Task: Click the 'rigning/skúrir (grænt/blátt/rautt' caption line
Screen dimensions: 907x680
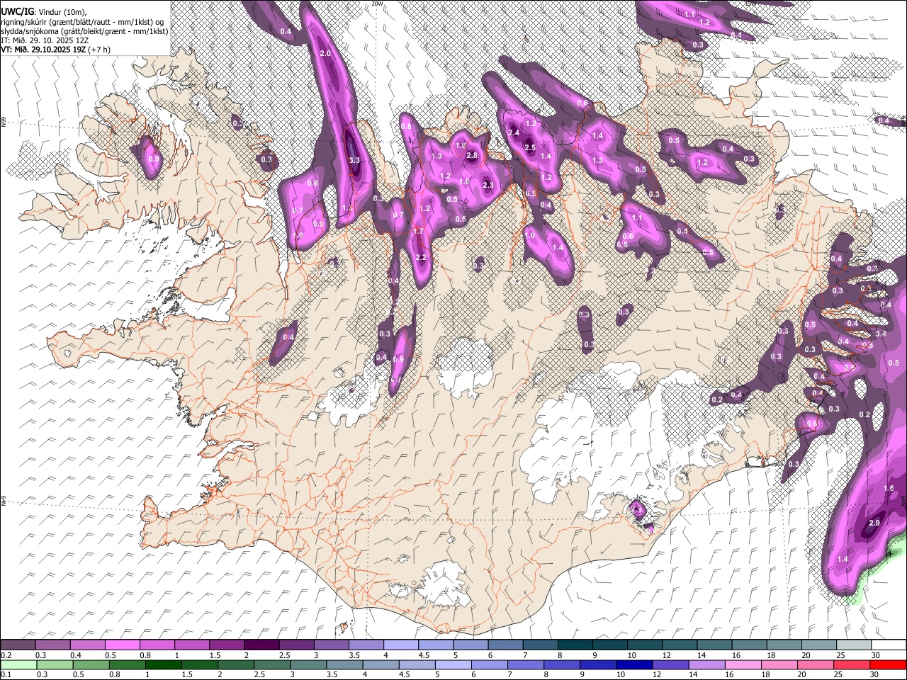Action: [82, 21]
